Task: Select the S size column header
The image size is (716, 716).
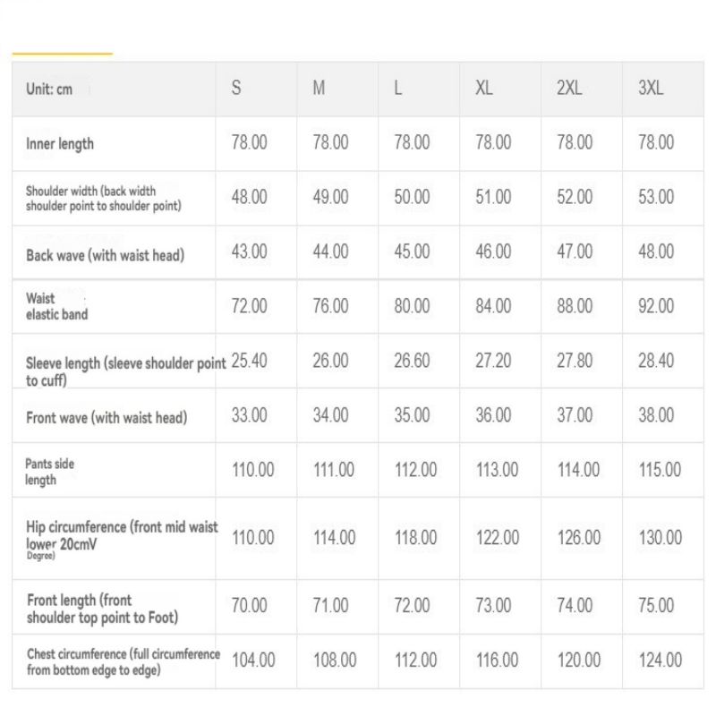Action: tap(236, 88)
